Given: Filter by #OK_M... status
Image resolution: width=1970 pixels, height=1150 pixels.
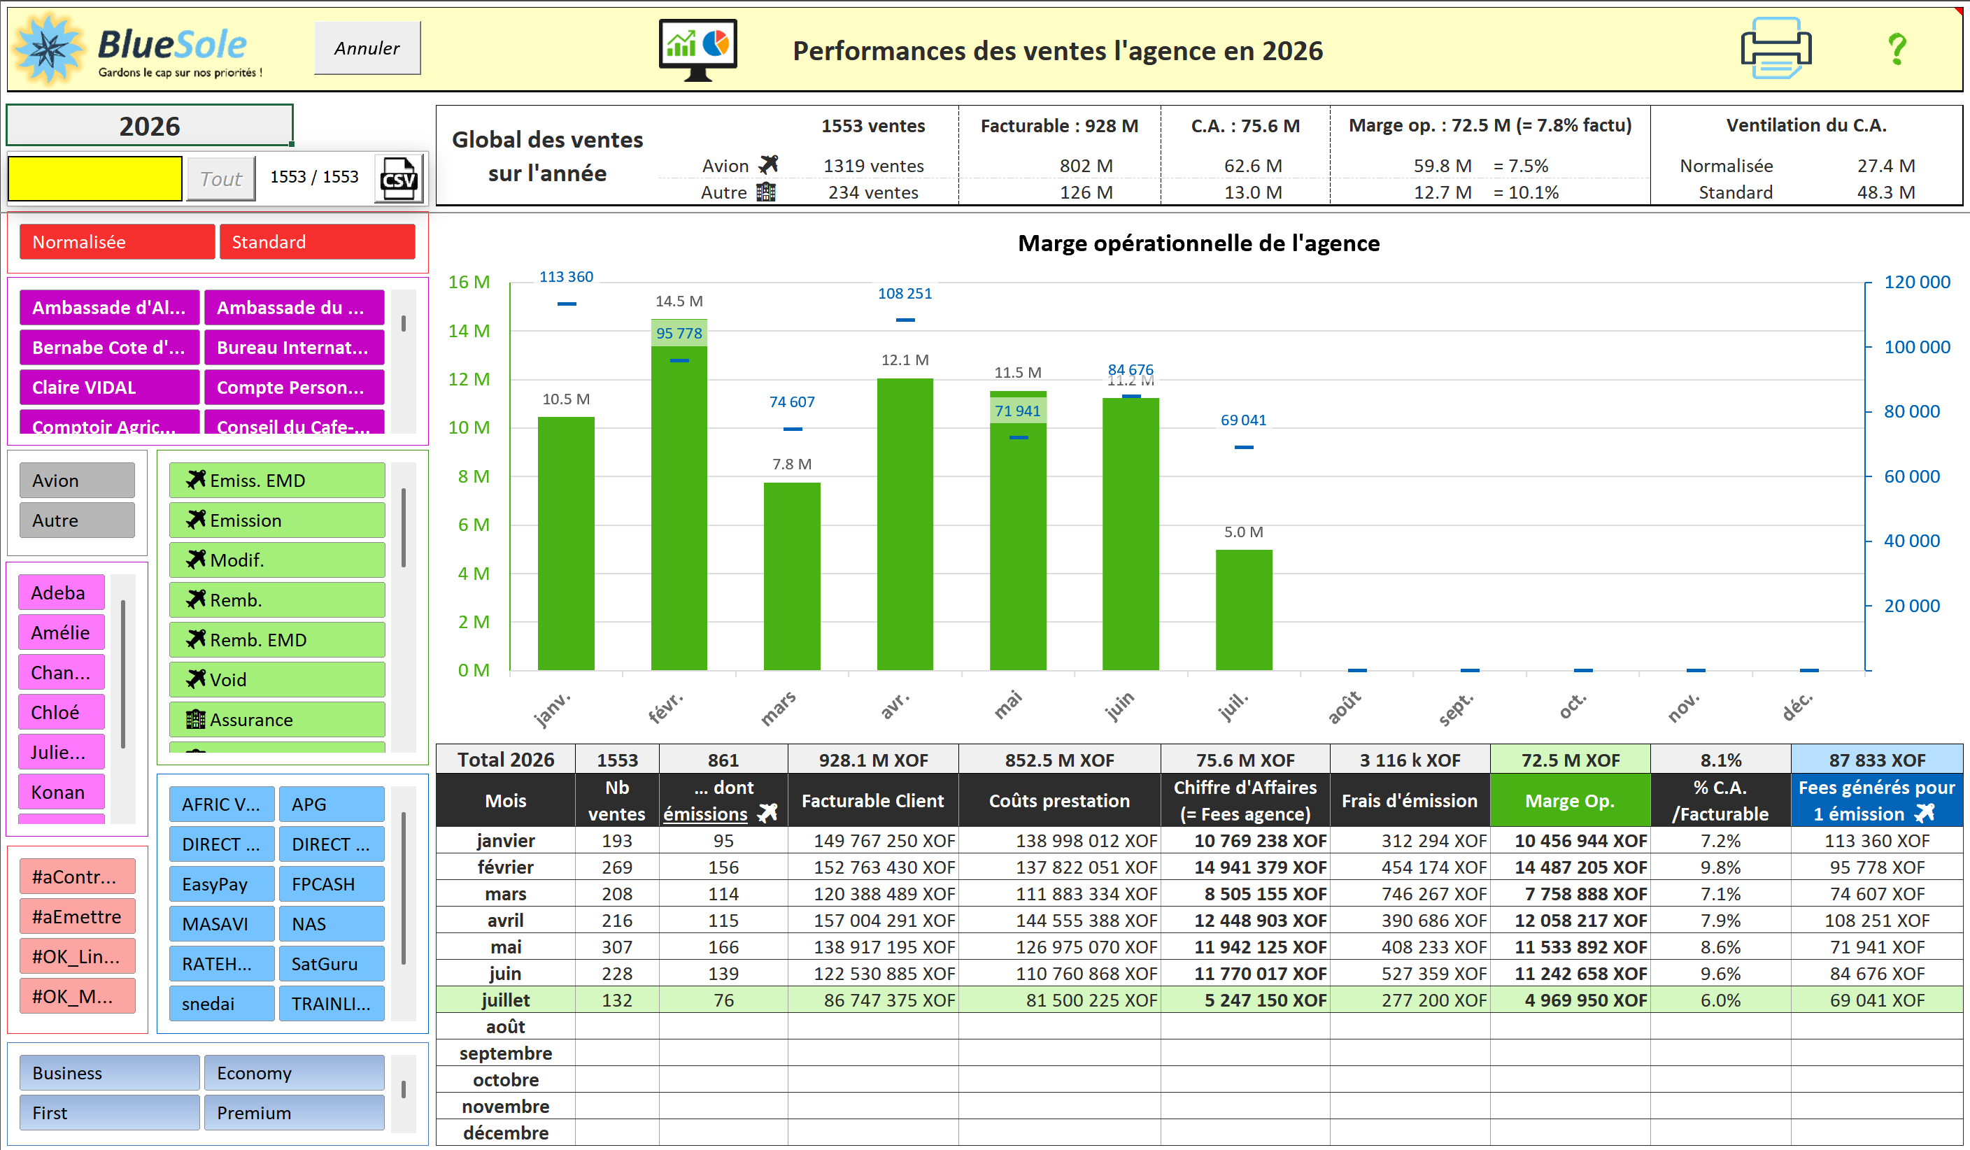Looking at the screenshot, I should pos(78,997).
